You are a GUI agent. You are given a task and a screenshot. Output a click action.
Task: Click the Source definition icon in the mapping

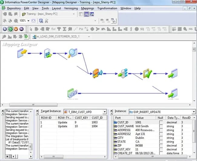pos(22,53)
